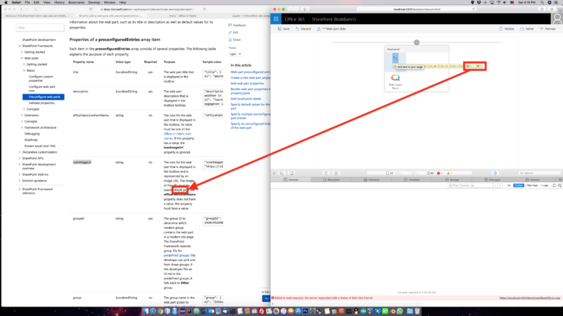The width and height of the screenshot is (563, 316).
Task: Open Debugging in docs sidebar
Action: click(32, 134)
